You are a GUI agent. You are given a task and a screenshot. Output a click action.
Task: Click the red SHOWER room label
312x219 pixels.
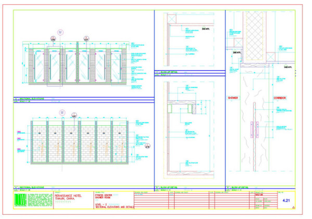coord(233,98)
